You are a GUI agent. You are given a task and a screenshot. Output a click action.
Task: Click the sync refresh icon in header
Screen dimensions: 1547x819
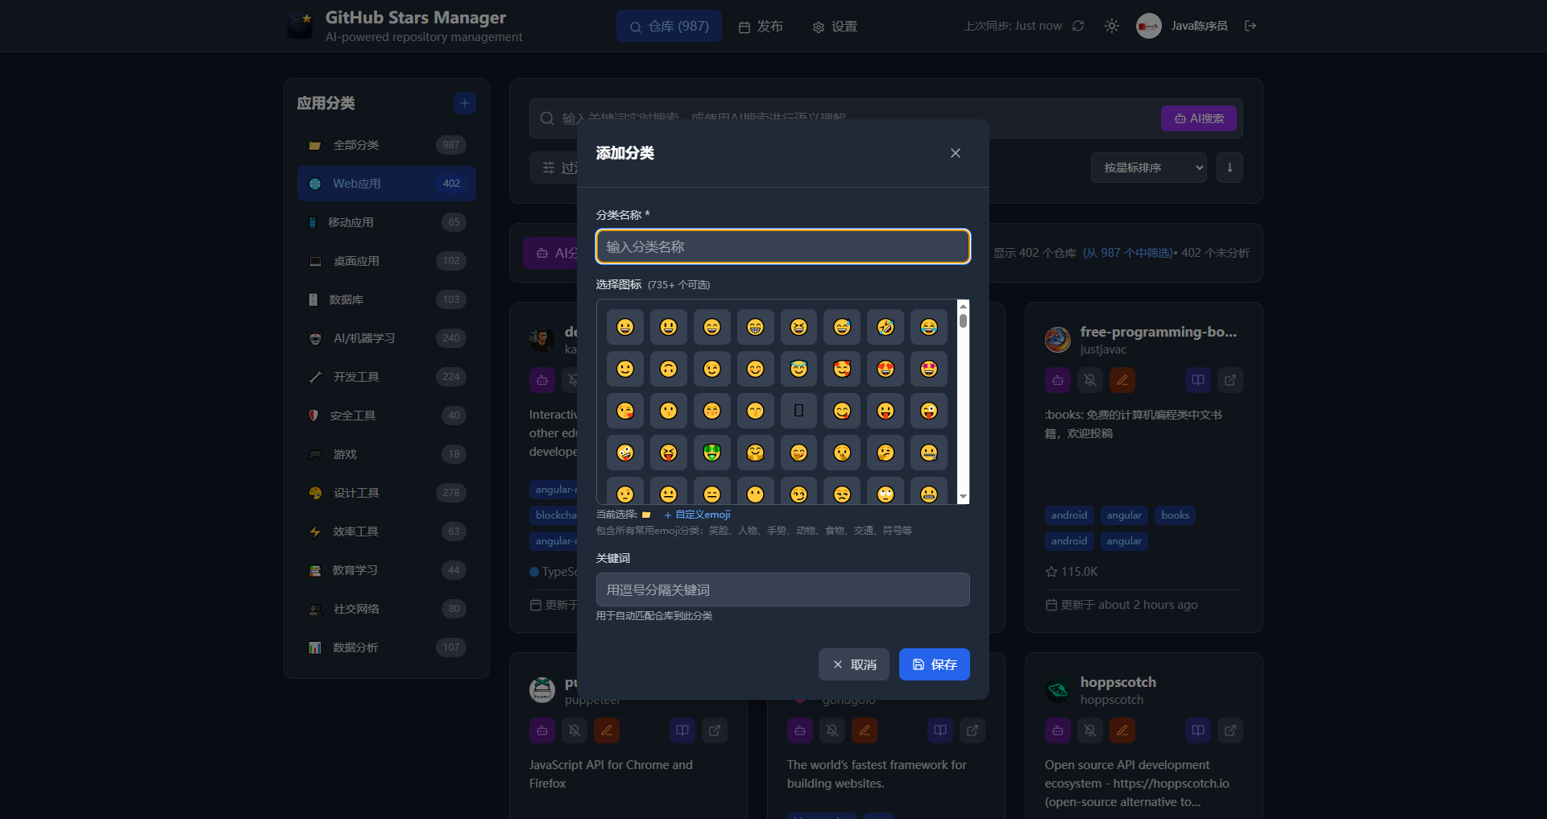[1078, 26]
